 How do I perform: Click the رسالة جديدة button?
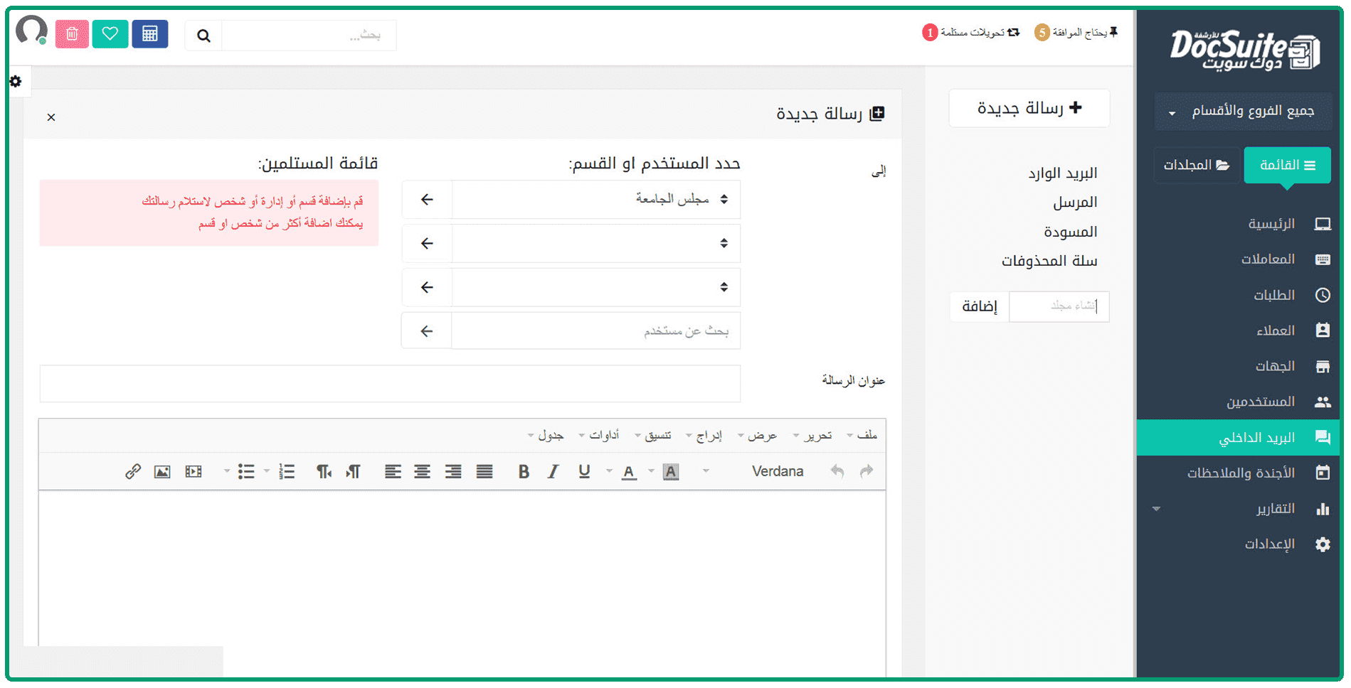[1029, 108]
